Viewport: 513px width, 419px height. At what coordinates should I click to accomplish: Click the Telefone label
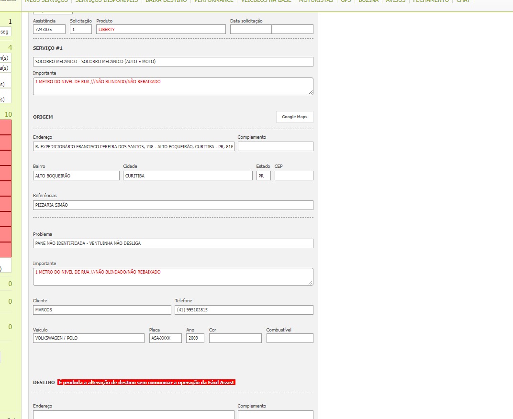click(184, 300)
